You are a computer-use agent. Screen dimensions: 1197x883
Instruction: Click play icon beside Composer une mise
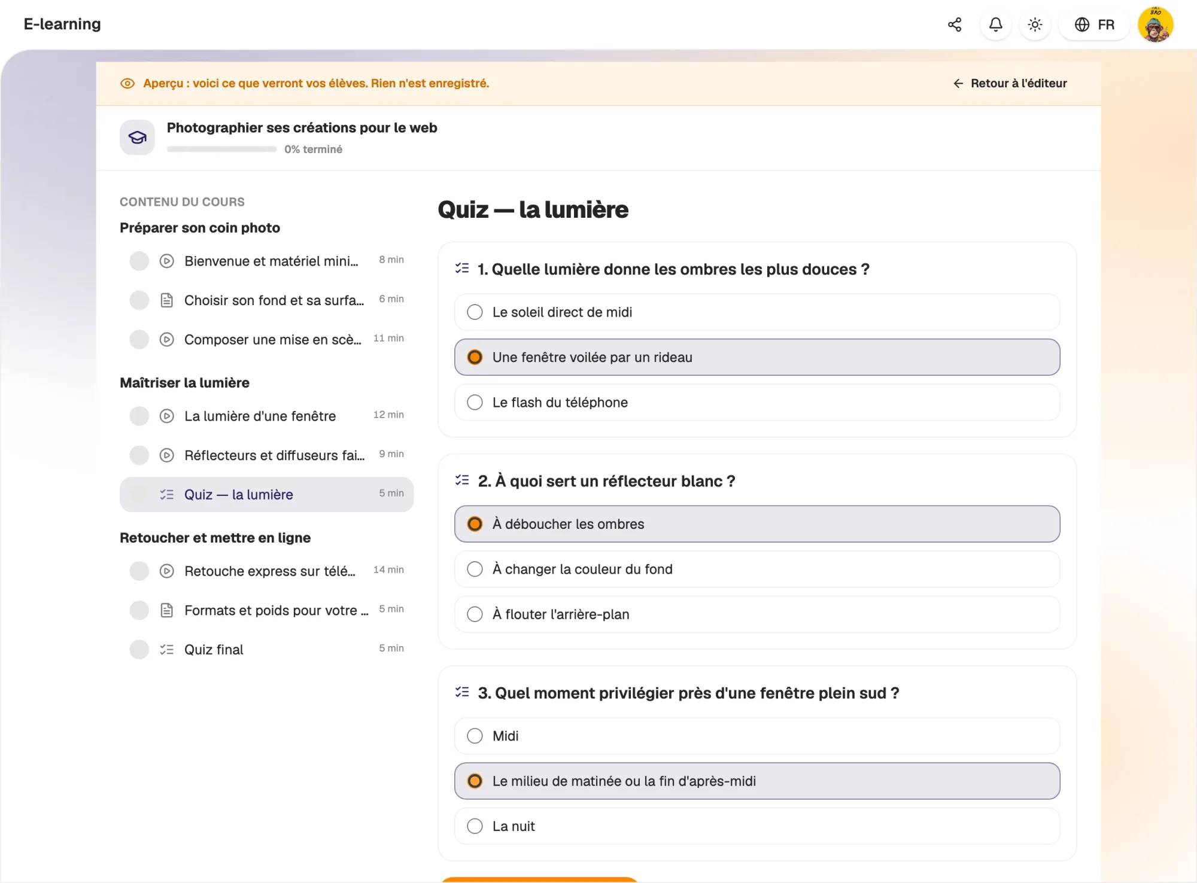(x=167, y=339)
